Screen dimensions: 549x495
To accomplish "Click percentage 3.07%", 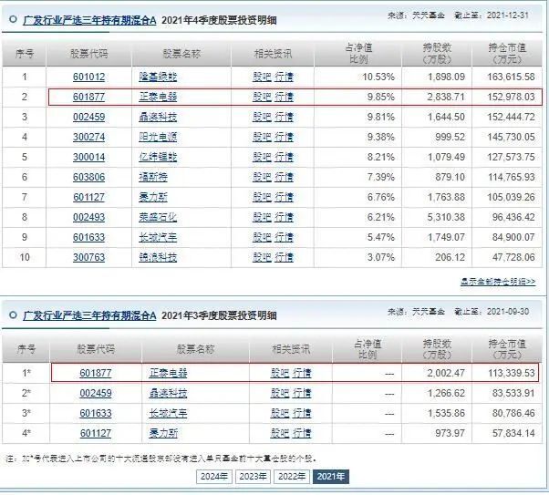I will pos(380,257).
